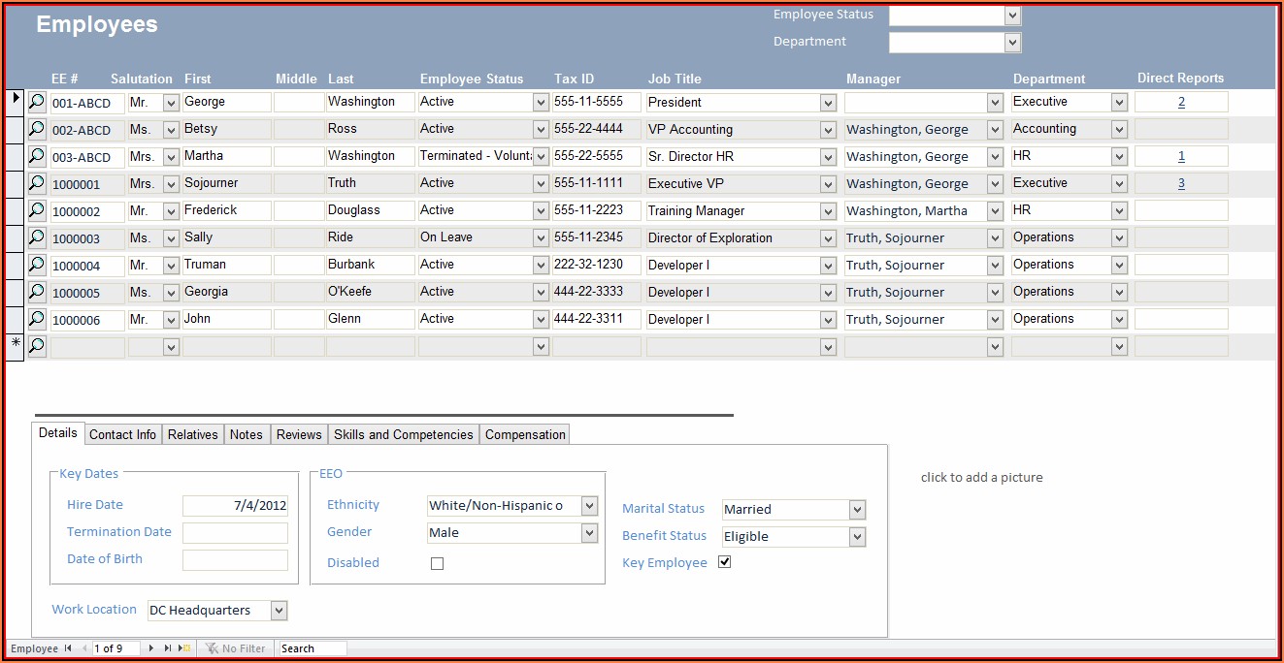
Task: Go to the first record in navigation bar
Action: (68, 648)
